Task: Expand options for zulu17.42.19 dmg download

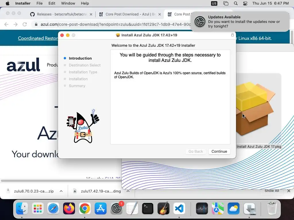Action: click(128, 191)
